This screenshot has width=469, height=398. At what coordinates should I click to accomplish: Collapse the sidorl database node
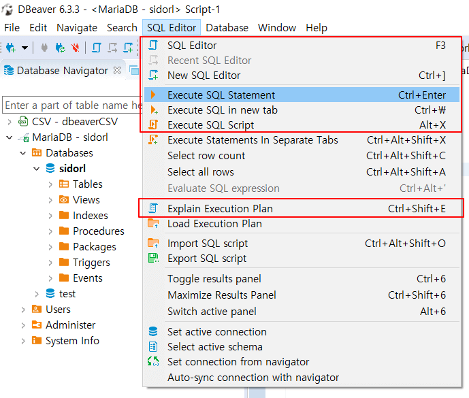point(37,169)
